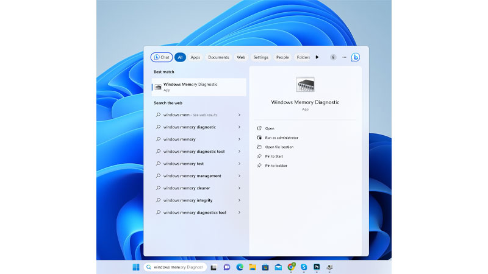The height and width of the screenshot is (274, 488).
Task: Launch Microsoft Edge from taskbar
Action: [x=240, y=267]
